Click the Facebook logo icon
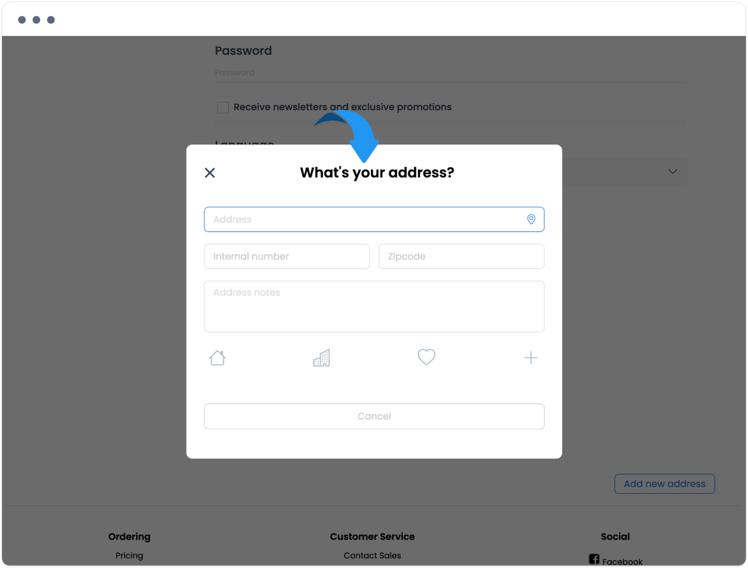The width and height of the screenshot is (748, 569). [594, 559]
